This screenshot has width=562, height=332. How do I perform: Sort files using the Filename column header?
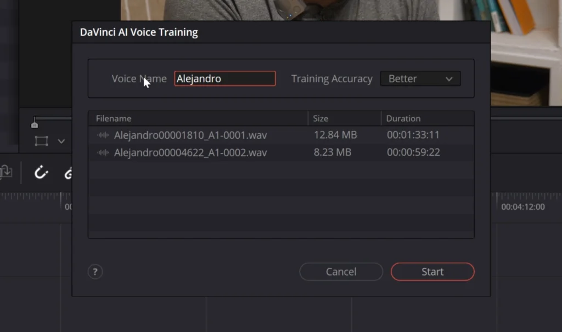pyautogui.click(x=114, y=118)
